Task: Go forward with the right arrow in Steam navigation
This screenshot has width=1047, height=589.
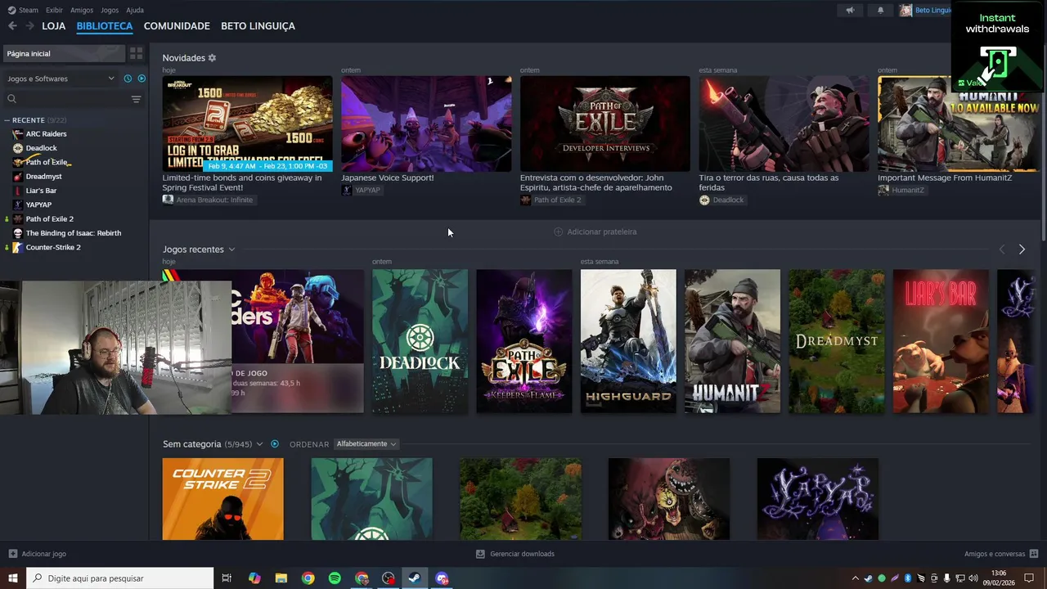Action: [29, 26]
